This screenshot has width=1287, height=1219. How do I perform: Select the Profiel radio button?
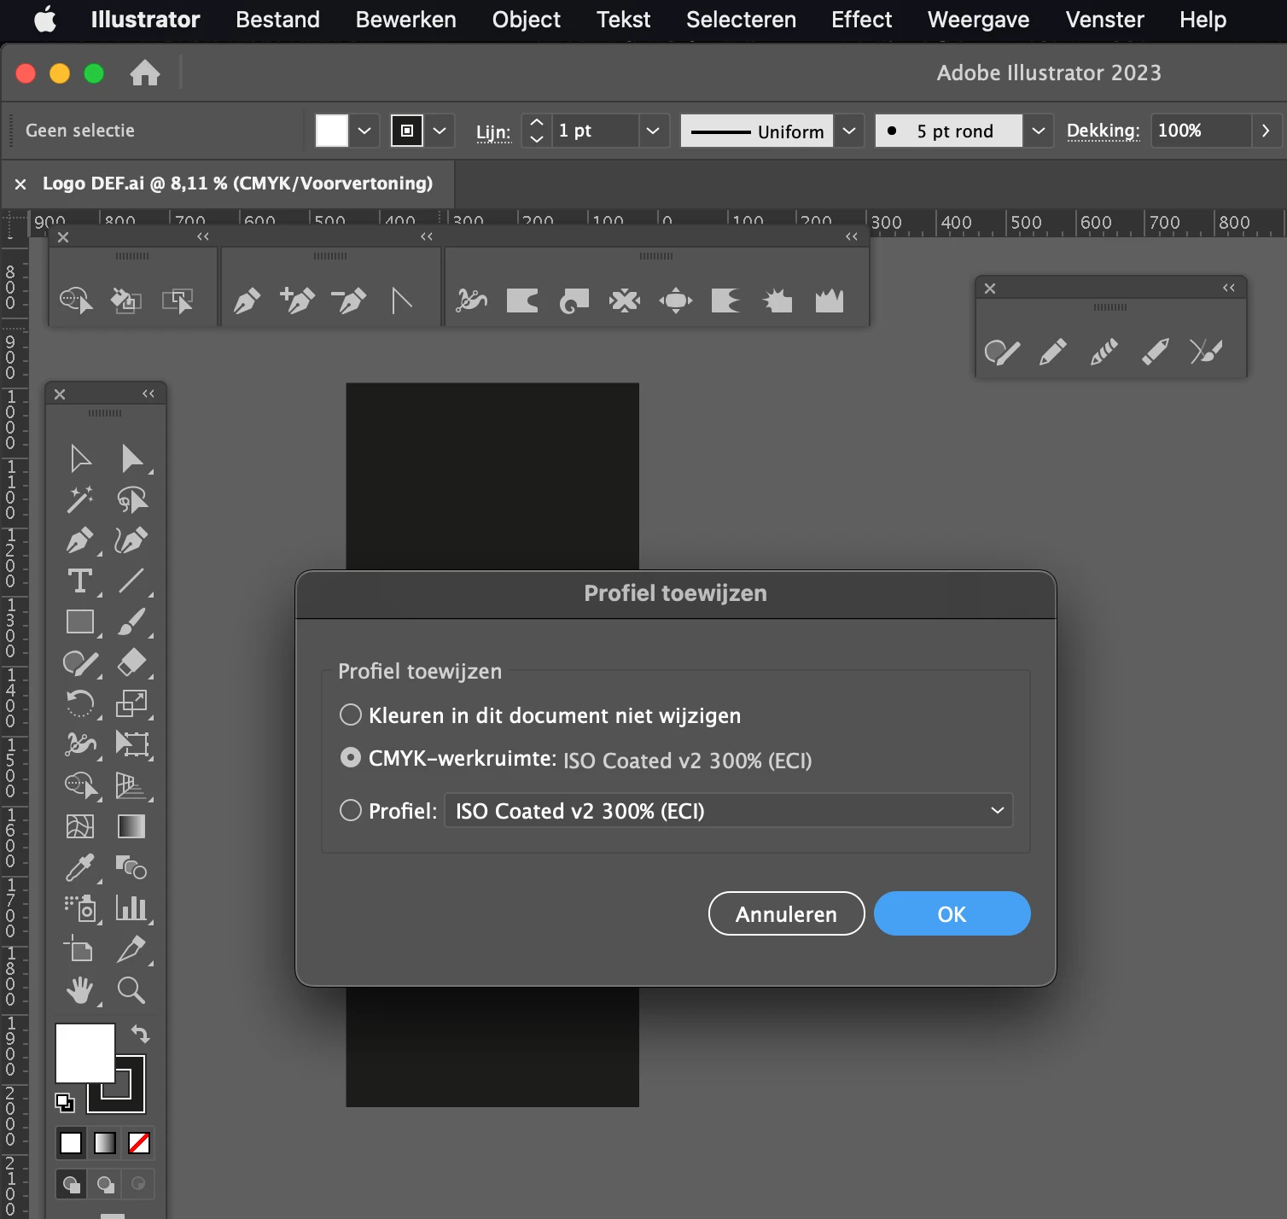pyautogui.click(x=351, y=810)
